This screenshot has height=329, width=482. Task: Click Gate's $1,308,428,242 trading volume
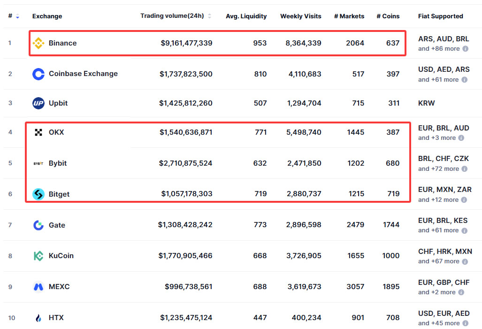click(x=185, y=225)
